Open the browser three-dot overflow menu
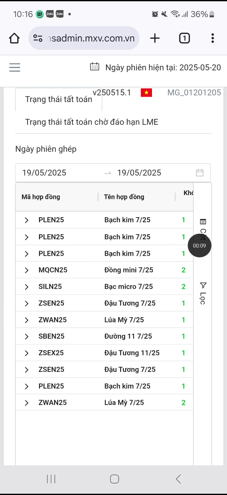The image size is (227, 495). pyautogui.click(x=213, y=38)
